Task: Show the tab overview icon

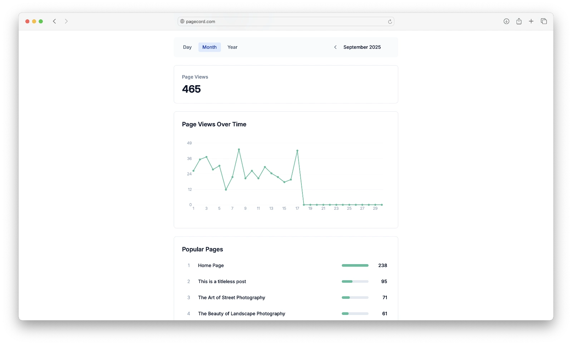Action: [x=544, y=21]
